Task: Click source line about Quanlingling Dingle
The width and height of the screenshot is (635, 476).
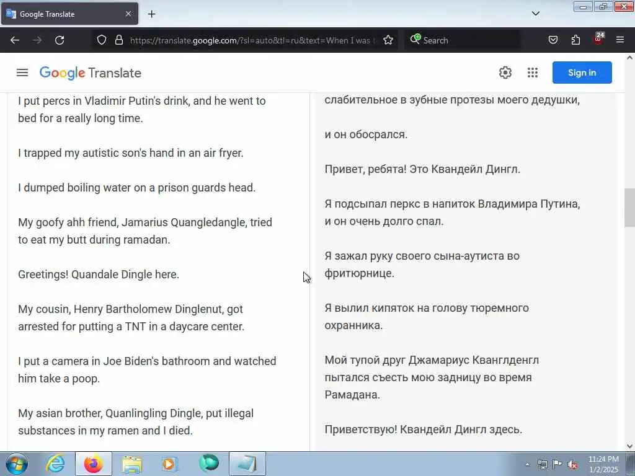Action: pyautogui.click(x=136, y=421)
